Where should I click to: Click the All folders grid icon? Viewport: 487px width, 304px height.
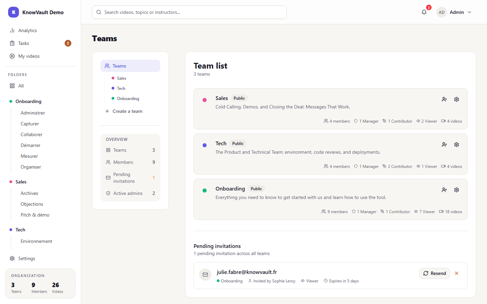point(12,86)
